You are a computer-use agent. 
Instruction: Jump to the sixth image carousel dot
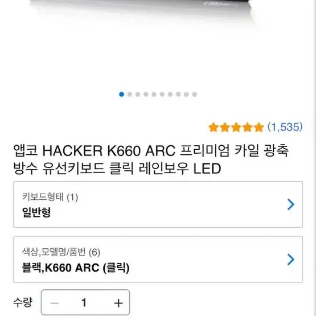coord(162,95)
